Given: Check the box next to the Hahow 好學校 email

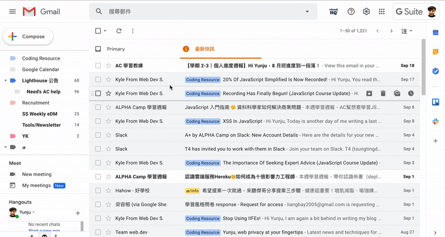Looking at the screenshot, I should click(98, 190).
